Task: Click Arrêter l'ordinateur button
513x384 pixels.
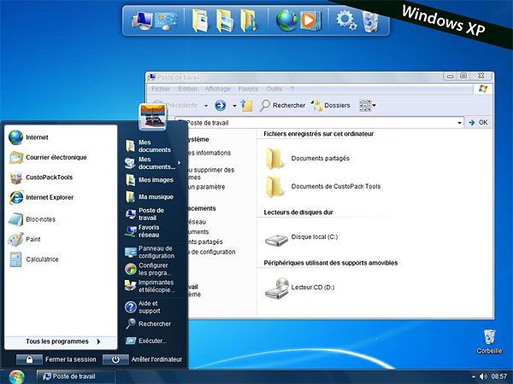Action: click(x=142, y=359)
